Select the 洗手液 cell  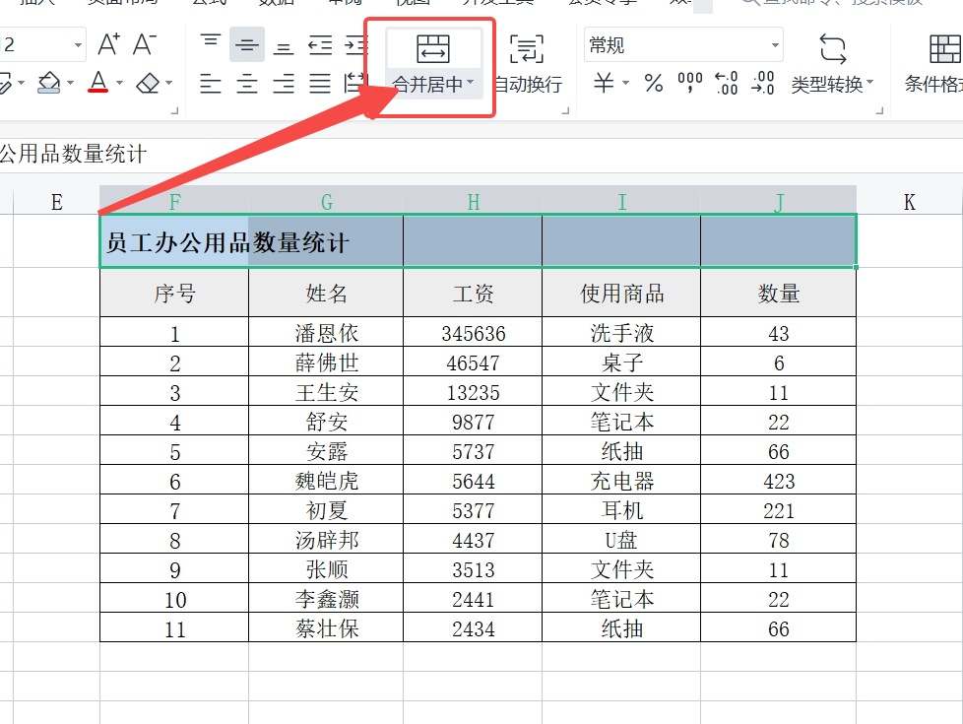click(x=621, y=333)
